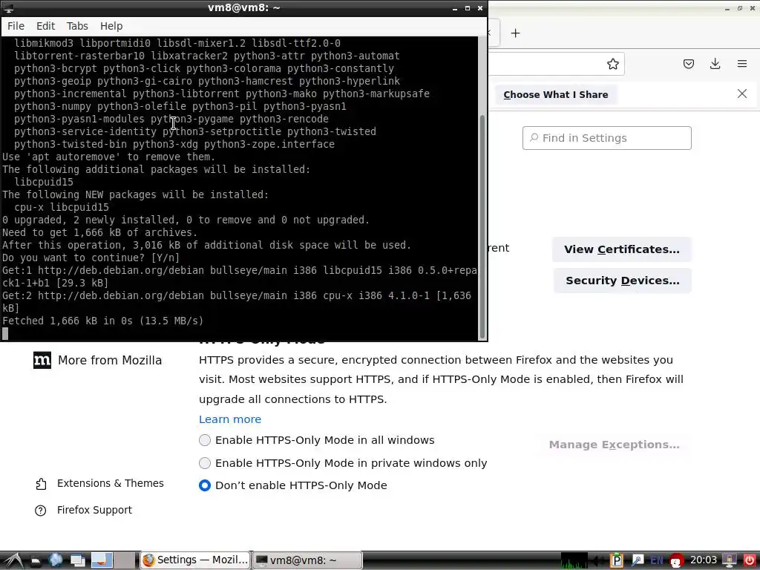Open the Firefox hamburger application menu

point(741,64)
